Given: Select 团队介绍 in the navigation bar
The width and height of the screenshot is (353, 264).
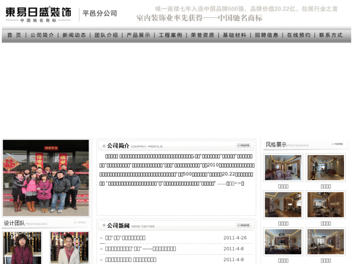Looking at the screenshot, I should [106, 35].
